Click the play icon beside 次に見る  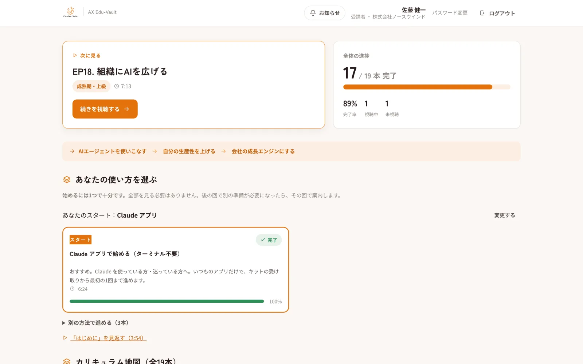coord(75,55)
